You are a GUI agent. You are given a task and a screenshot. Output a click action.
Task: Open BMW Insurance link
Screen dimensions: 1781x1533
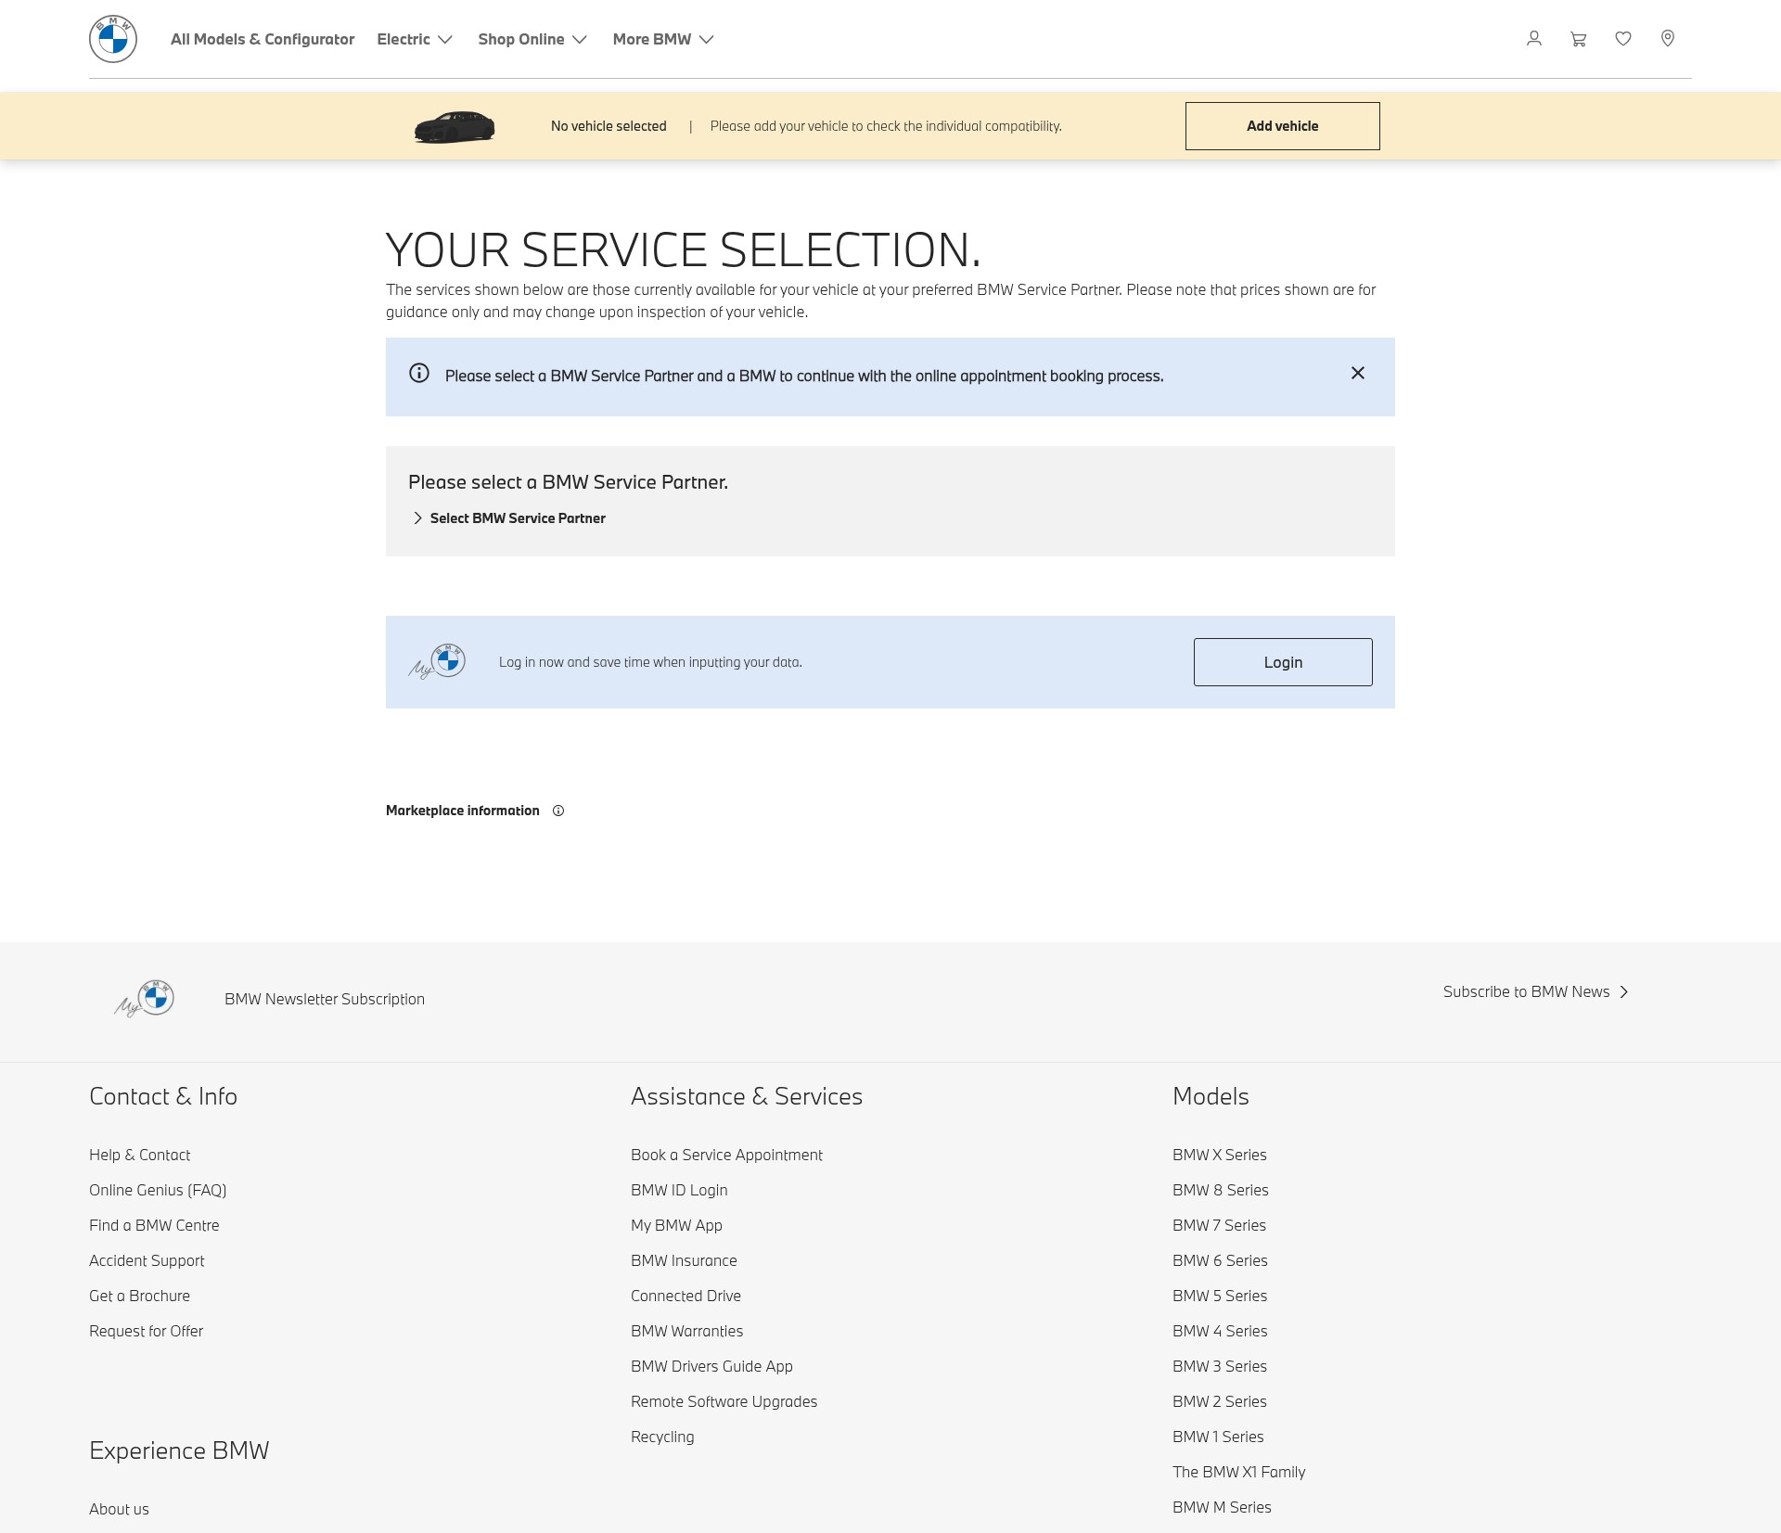684,1261
